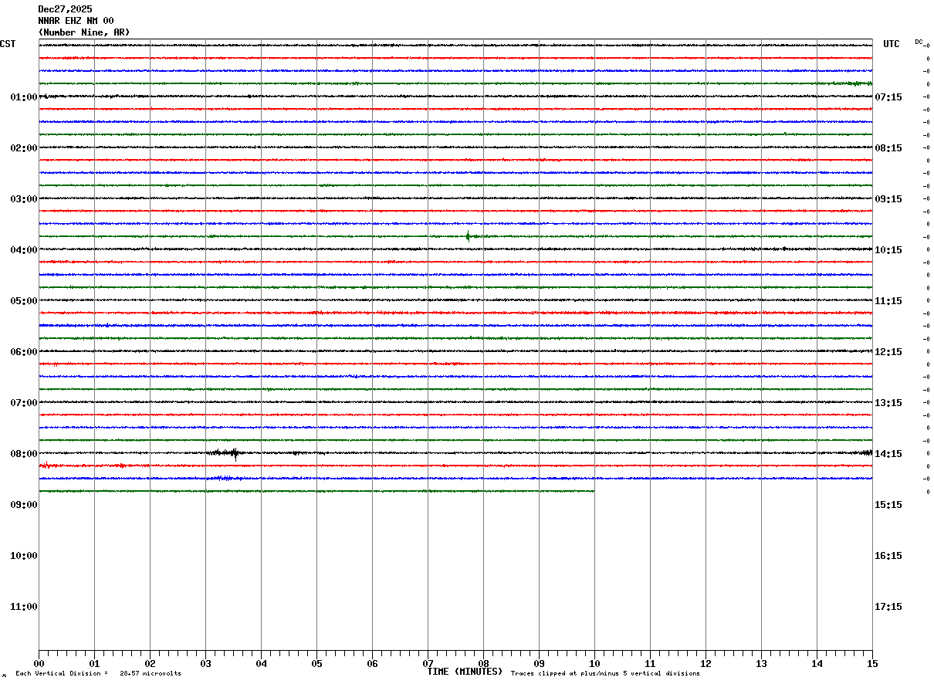Select the 08:00 CST row label
Image resolution: width=934 pixels, height=684 pixels.
pyautogui.click(x=24, y=454)
